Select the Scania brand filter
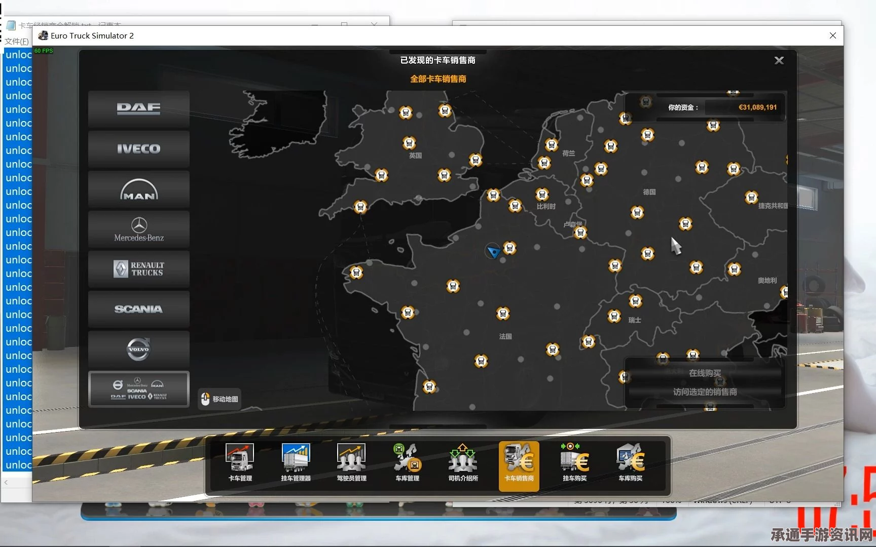Viewport: 876px width, 547px height. tap(139, 309)
